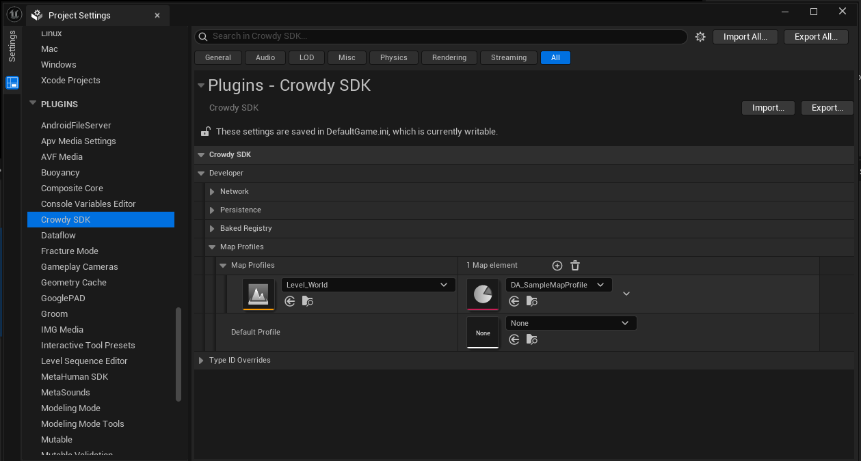
Task: Empty the Map Profiles with trash icon
Action: pyautogui.click(x=575, y=266)
